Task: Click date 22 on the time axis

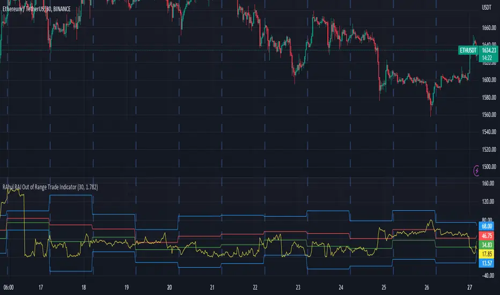Action: click(x=255, y=287)
